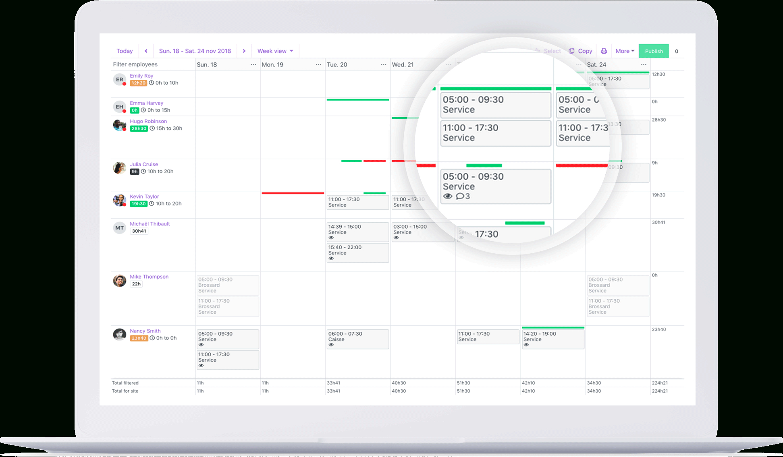Click the Copy schedule icon
The width and height of the screenshot is (783, 457).
coord(571,51)
